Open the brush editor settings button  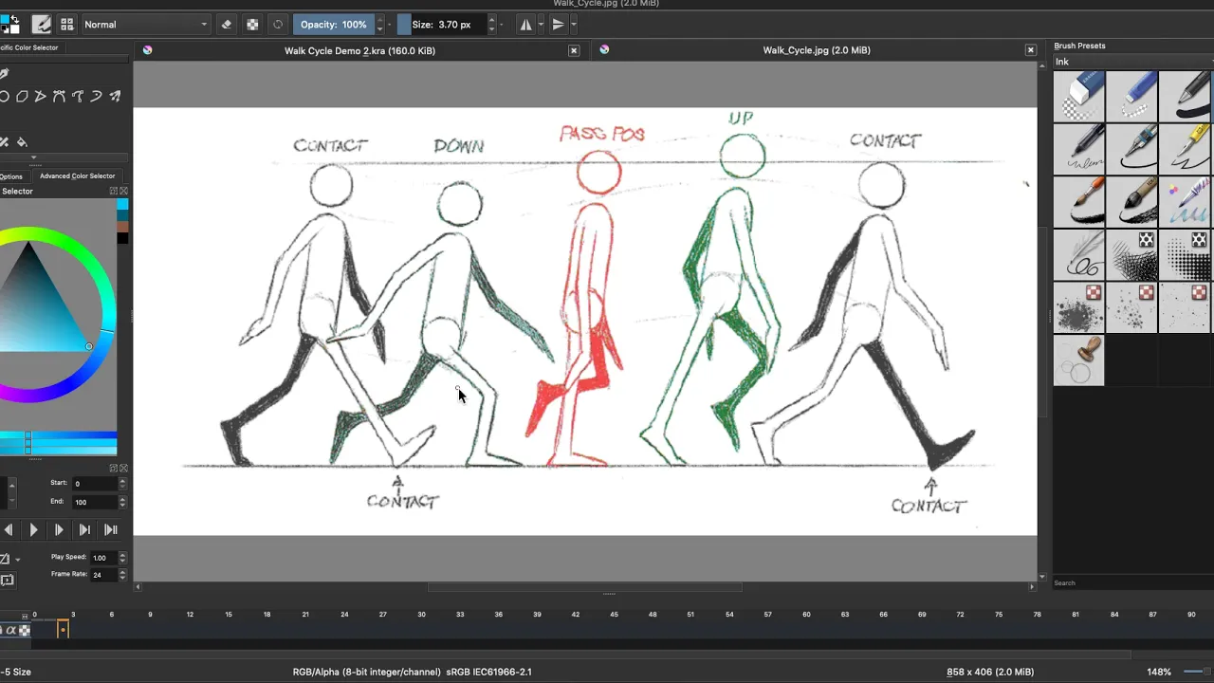(42, 25)
